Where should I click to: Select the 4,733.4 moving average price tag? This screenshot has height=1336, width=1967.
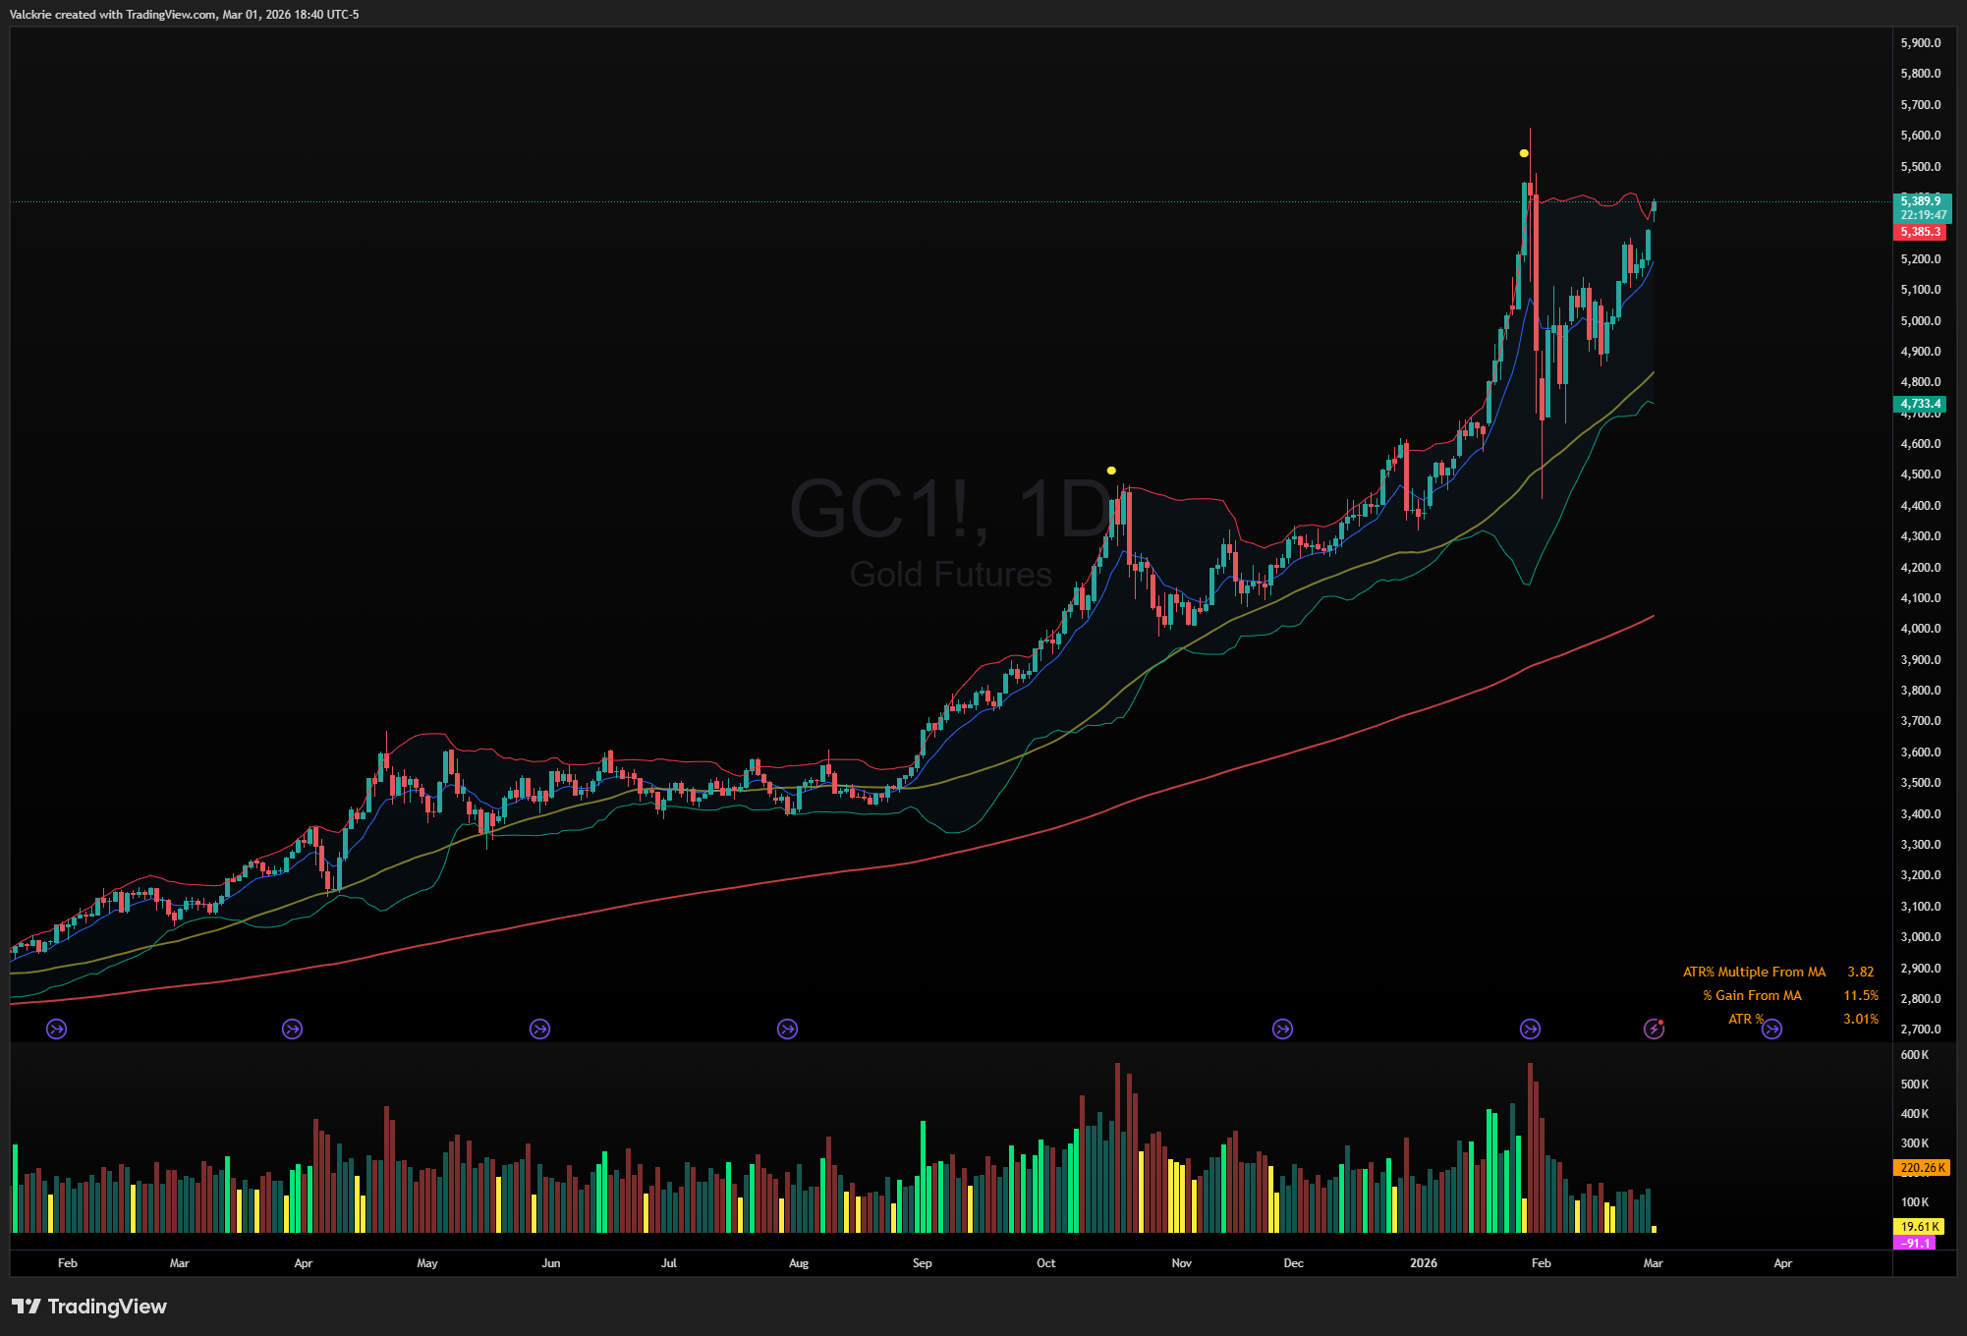point(1920,404)
